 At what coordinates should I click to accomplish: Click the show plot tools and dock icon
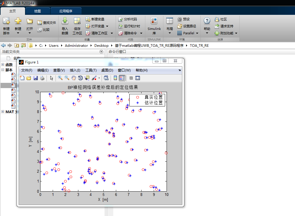click(x=138, y=78)
